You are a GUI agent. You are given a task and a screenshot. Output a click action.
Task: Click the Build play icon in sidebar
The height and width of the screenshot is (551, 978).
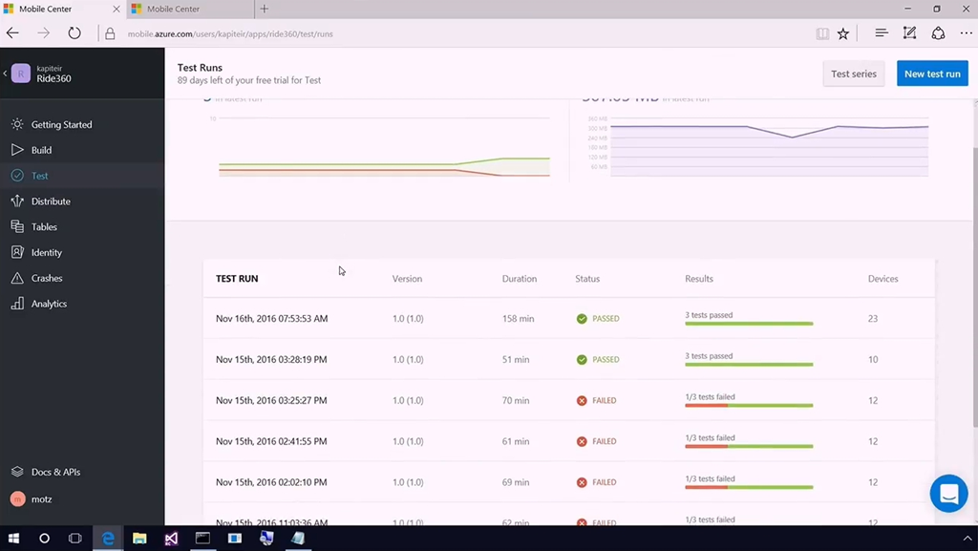17,150
